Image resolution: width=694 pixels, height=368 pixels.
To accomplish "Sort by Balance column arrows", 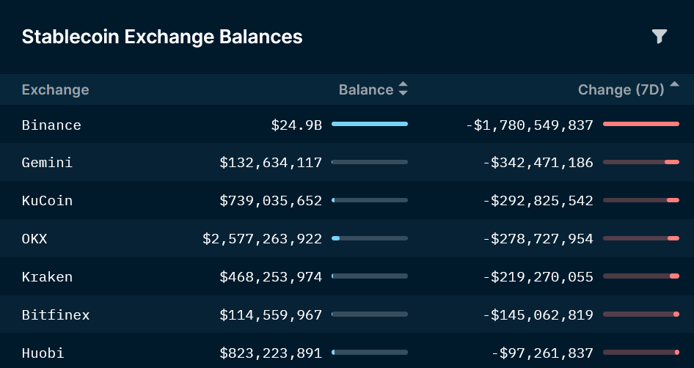I will coord(403,89).
